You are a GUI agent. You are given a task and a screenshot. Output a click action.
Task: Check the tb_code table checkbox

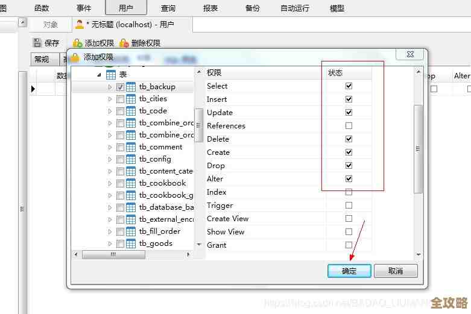(120, 111)
